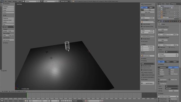Click the outliner editor type icon
This screenshot has width=181, height=102.
point(159,4)
